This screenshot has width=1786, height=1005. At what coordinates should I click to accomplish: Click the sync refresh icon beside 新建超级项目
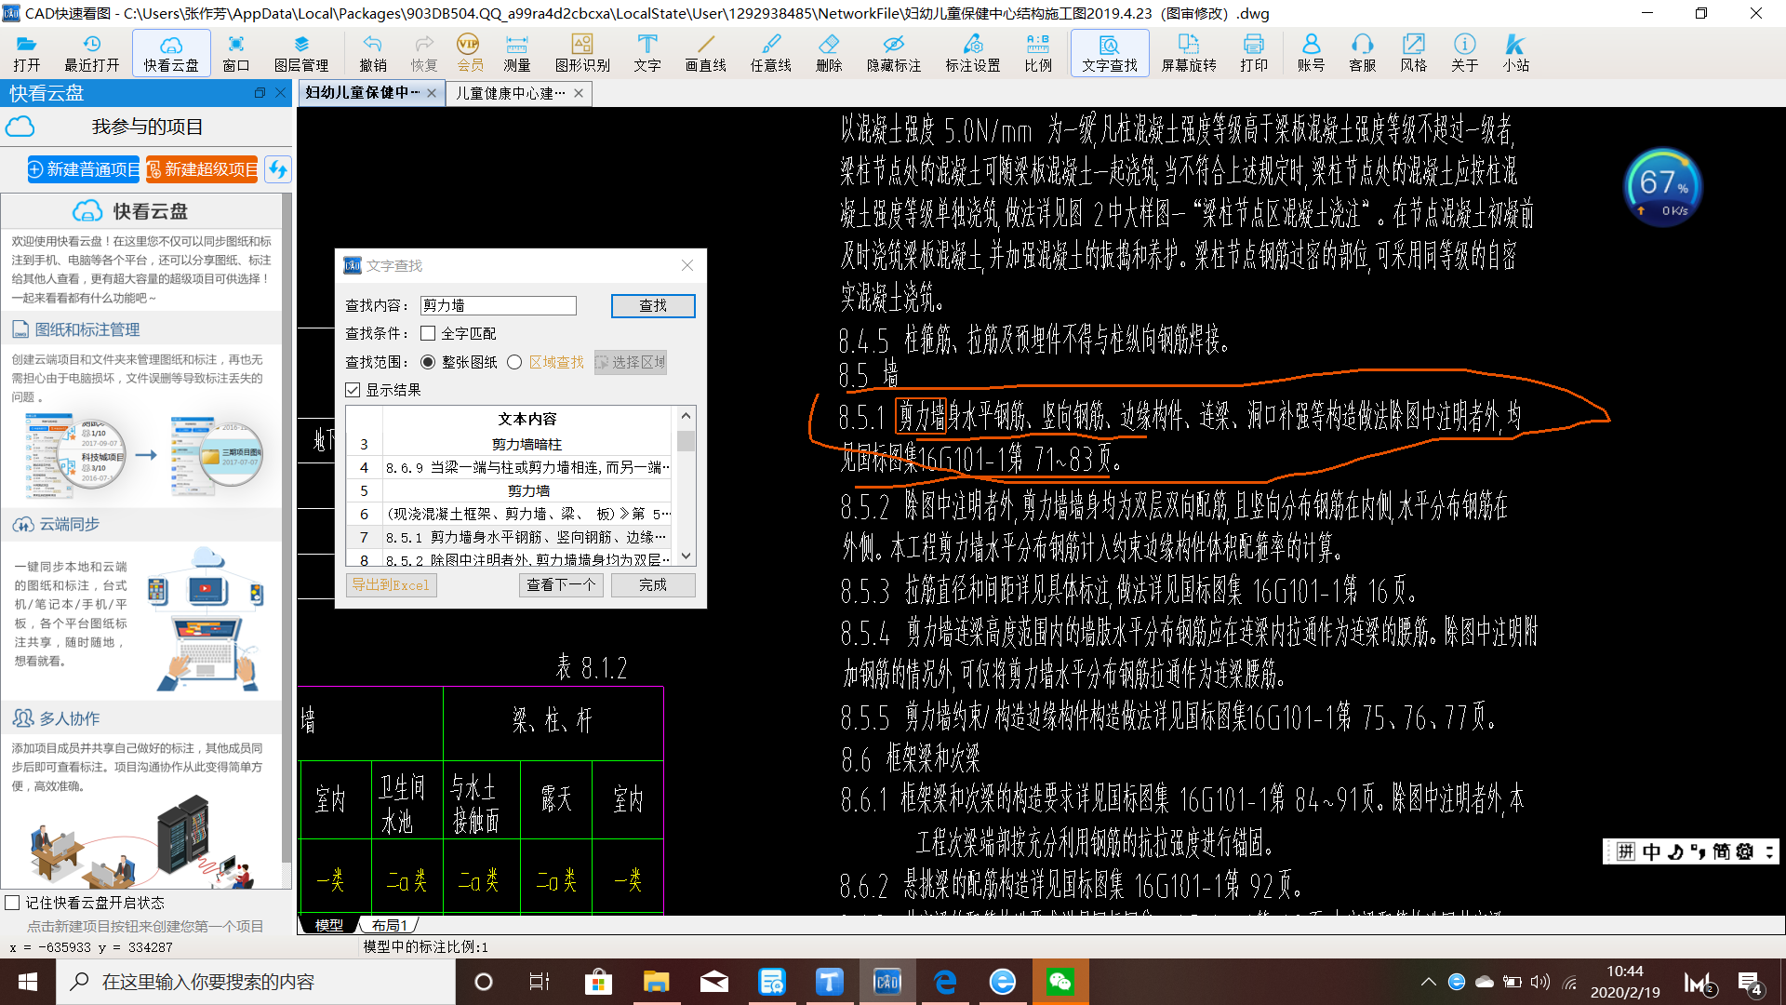277,169
